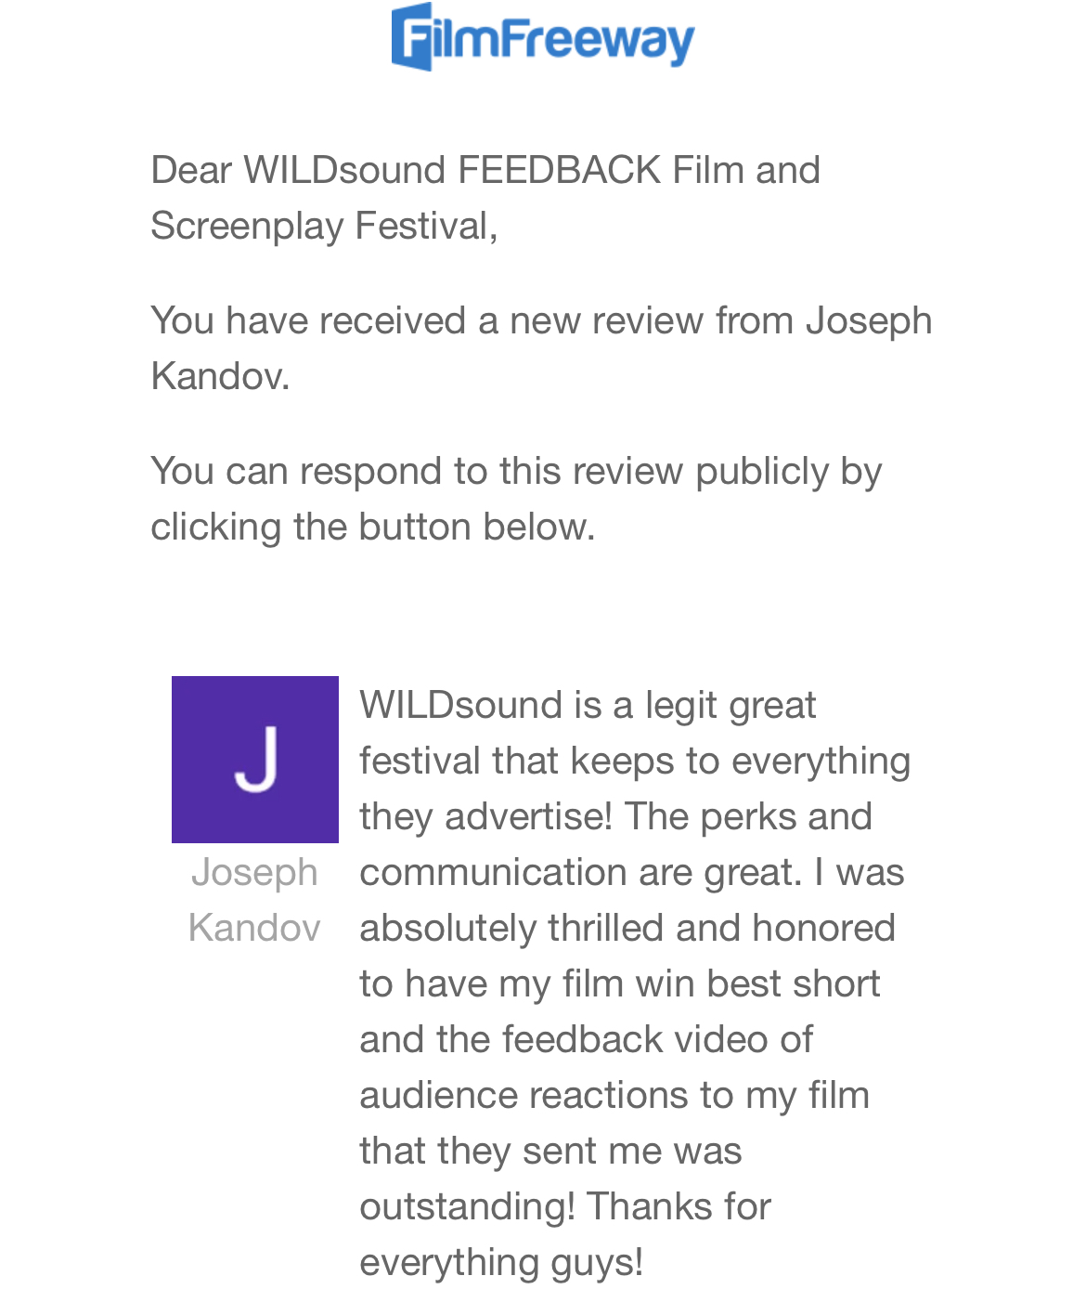Image resolution: width=1086 pixels, height=1302 pixels.
Task: Click 'audience reactions to my film' line
Action: pos(614,1095)
